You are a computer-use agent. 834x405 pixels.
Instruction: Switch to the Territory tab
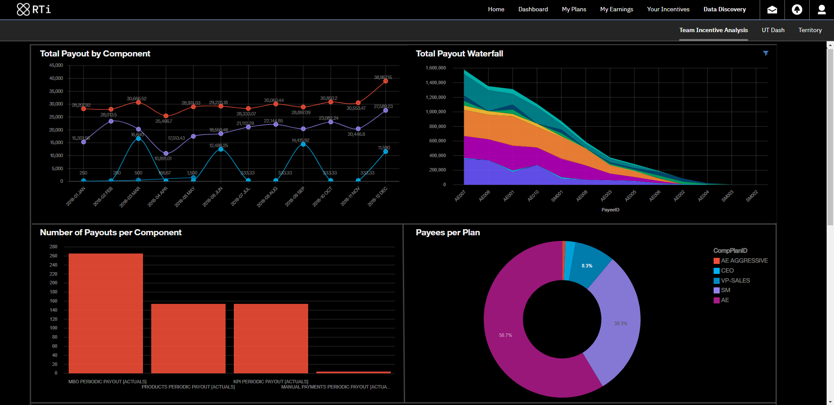[x=810, y=30]
